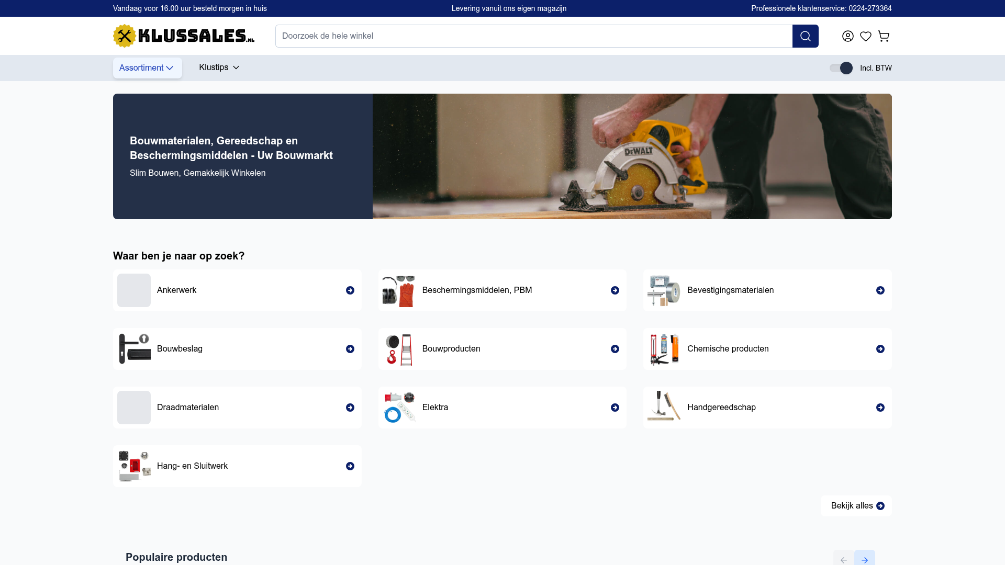
Task: Click the Levering vanuit ons eigen magazijn text
Action: click(509, 8)
